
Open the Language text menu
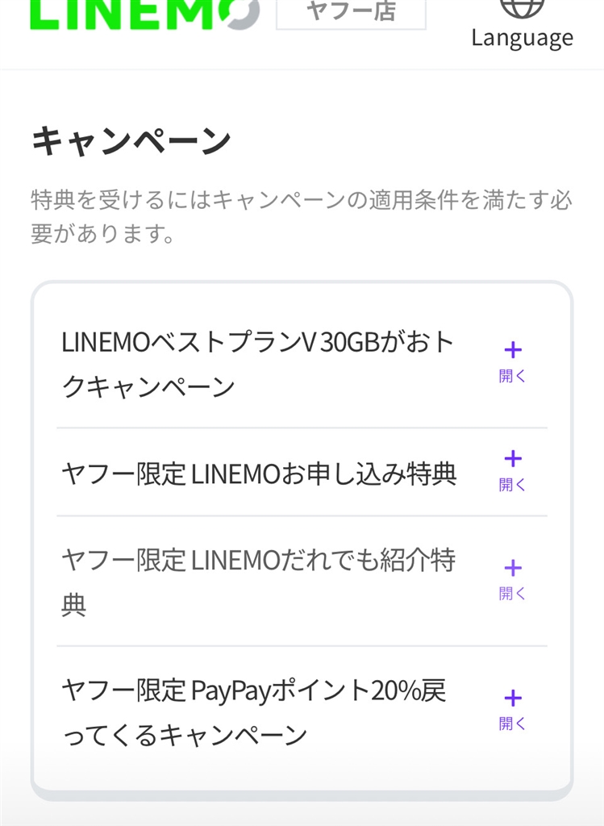point(522,39)
